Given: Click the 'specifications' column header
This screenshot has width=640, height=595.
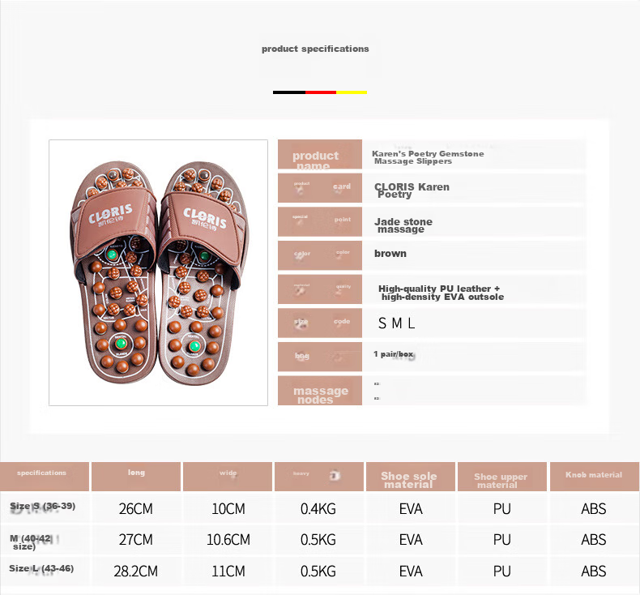Looking at the screenshot, I should pos(45,477).
